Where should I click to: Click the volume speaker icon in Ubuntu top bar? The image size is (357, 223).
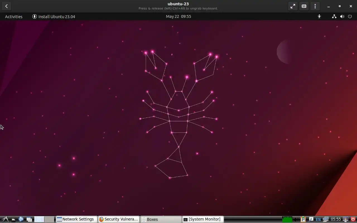342,16
